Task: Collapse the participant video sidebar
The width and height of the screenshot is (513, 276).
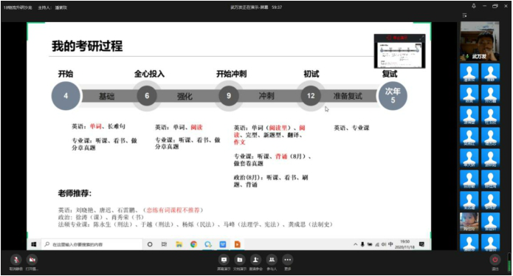Action: tap(464, 15)
